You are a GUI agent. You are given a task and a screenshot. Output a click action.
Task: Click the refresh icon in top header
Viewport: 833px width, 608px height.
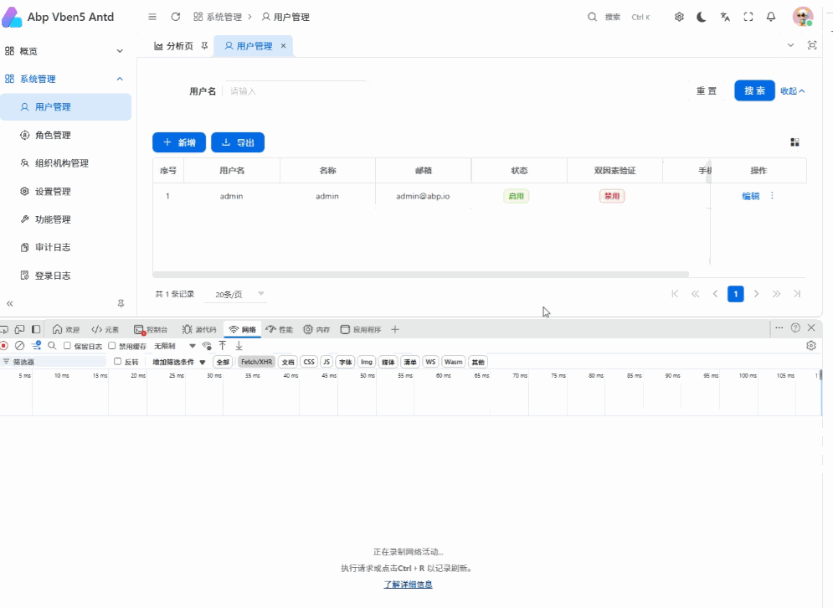tap(175, 17)
